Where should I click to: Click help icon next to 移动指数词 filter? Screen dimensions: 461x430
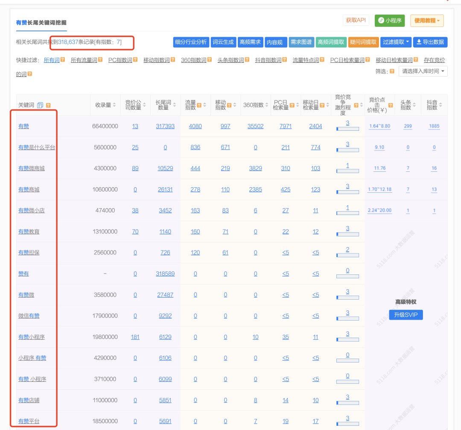point(173,60)
